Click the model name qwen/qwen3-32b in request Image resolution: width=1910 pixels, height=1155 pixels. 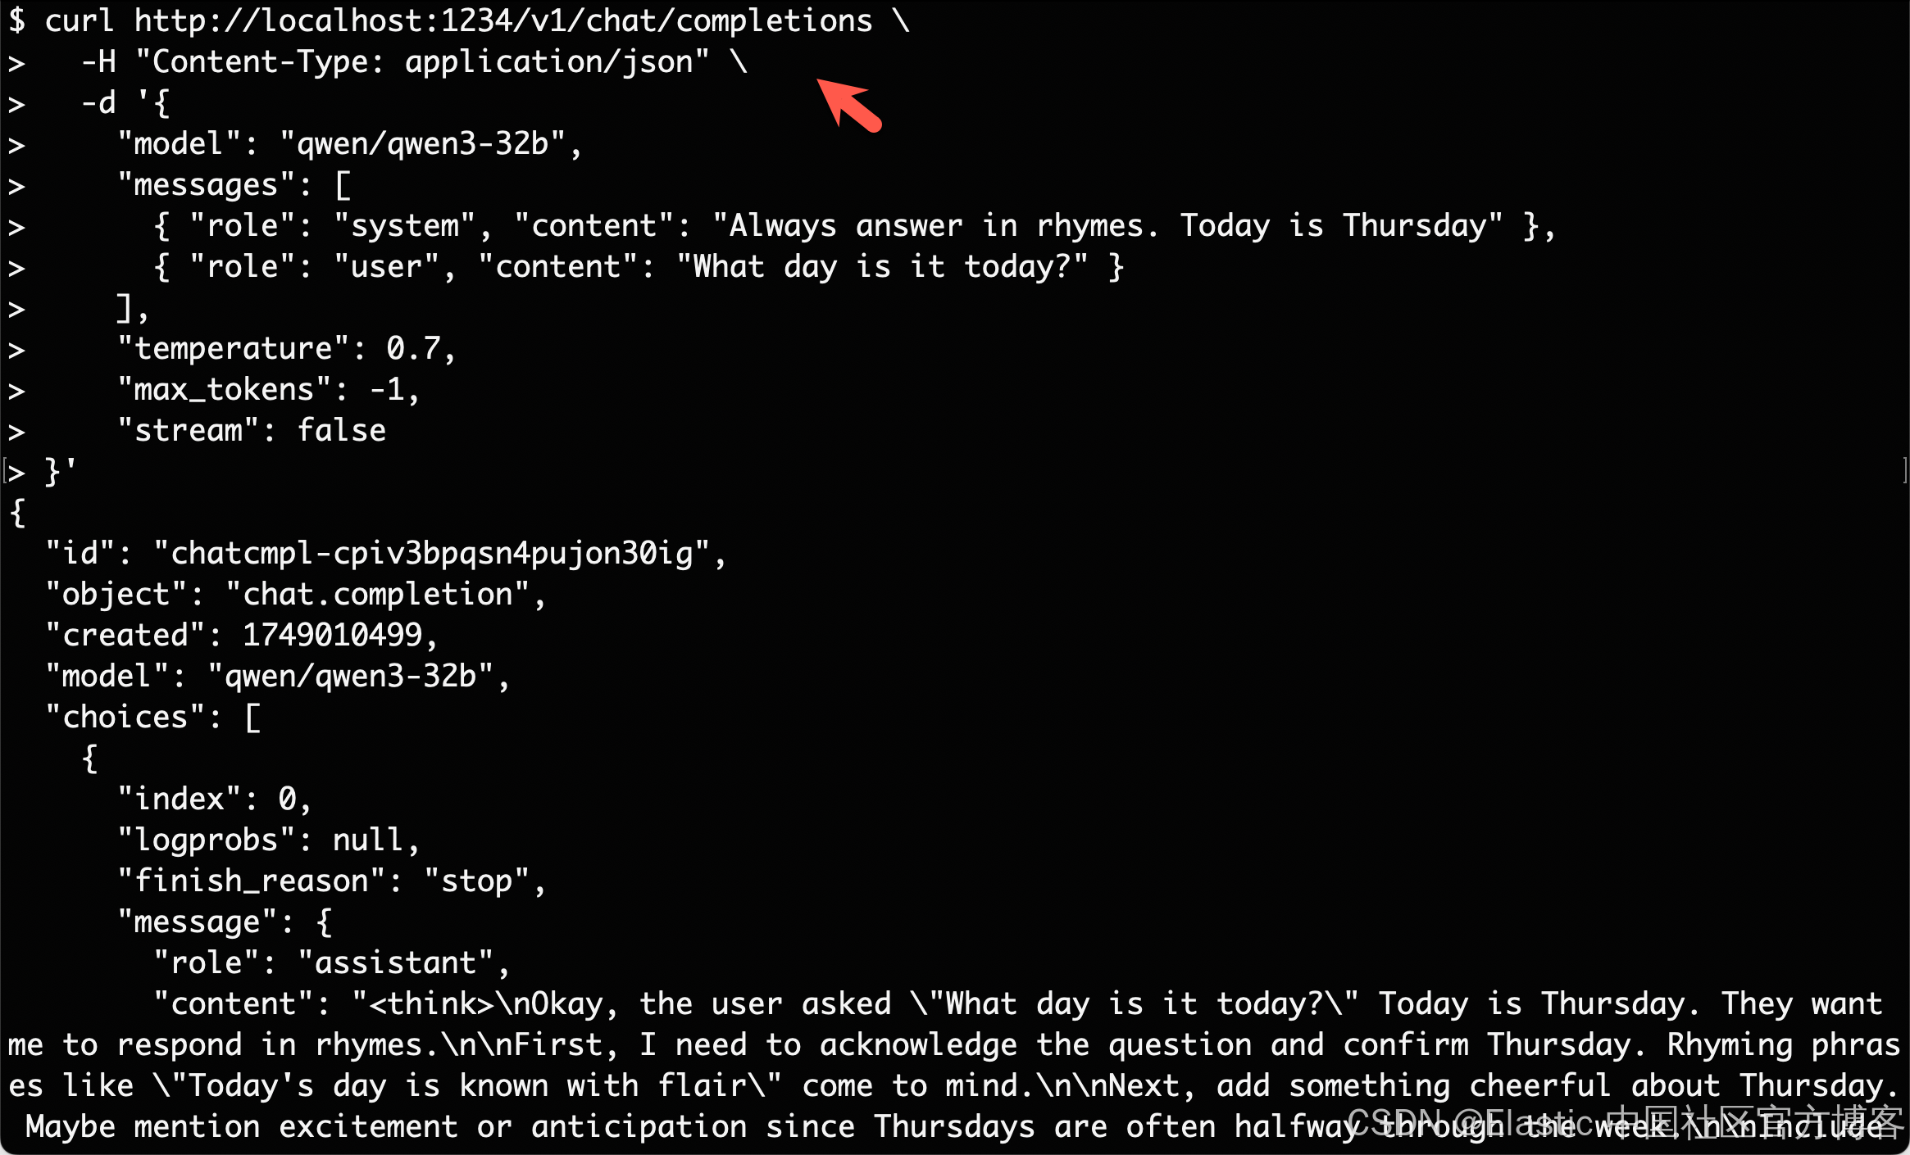422,143
